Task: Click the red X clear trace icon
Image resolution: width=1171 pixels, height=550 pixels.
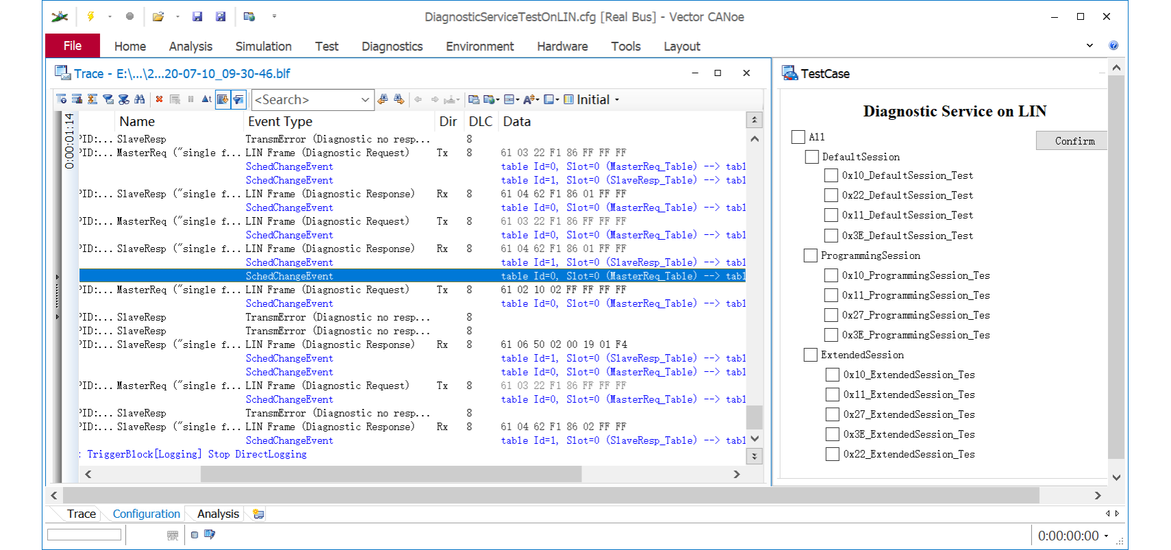Action: [x=159, y=99]
